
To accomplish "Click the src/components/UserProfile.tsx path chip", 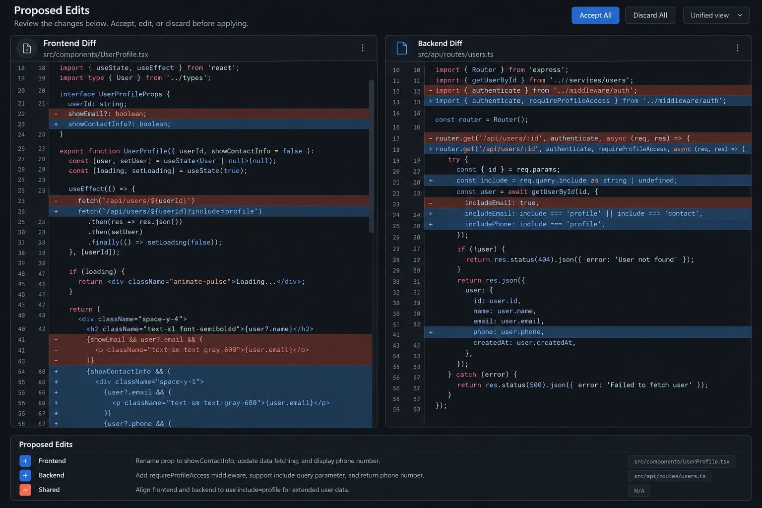I will click(x=682, y=461).
